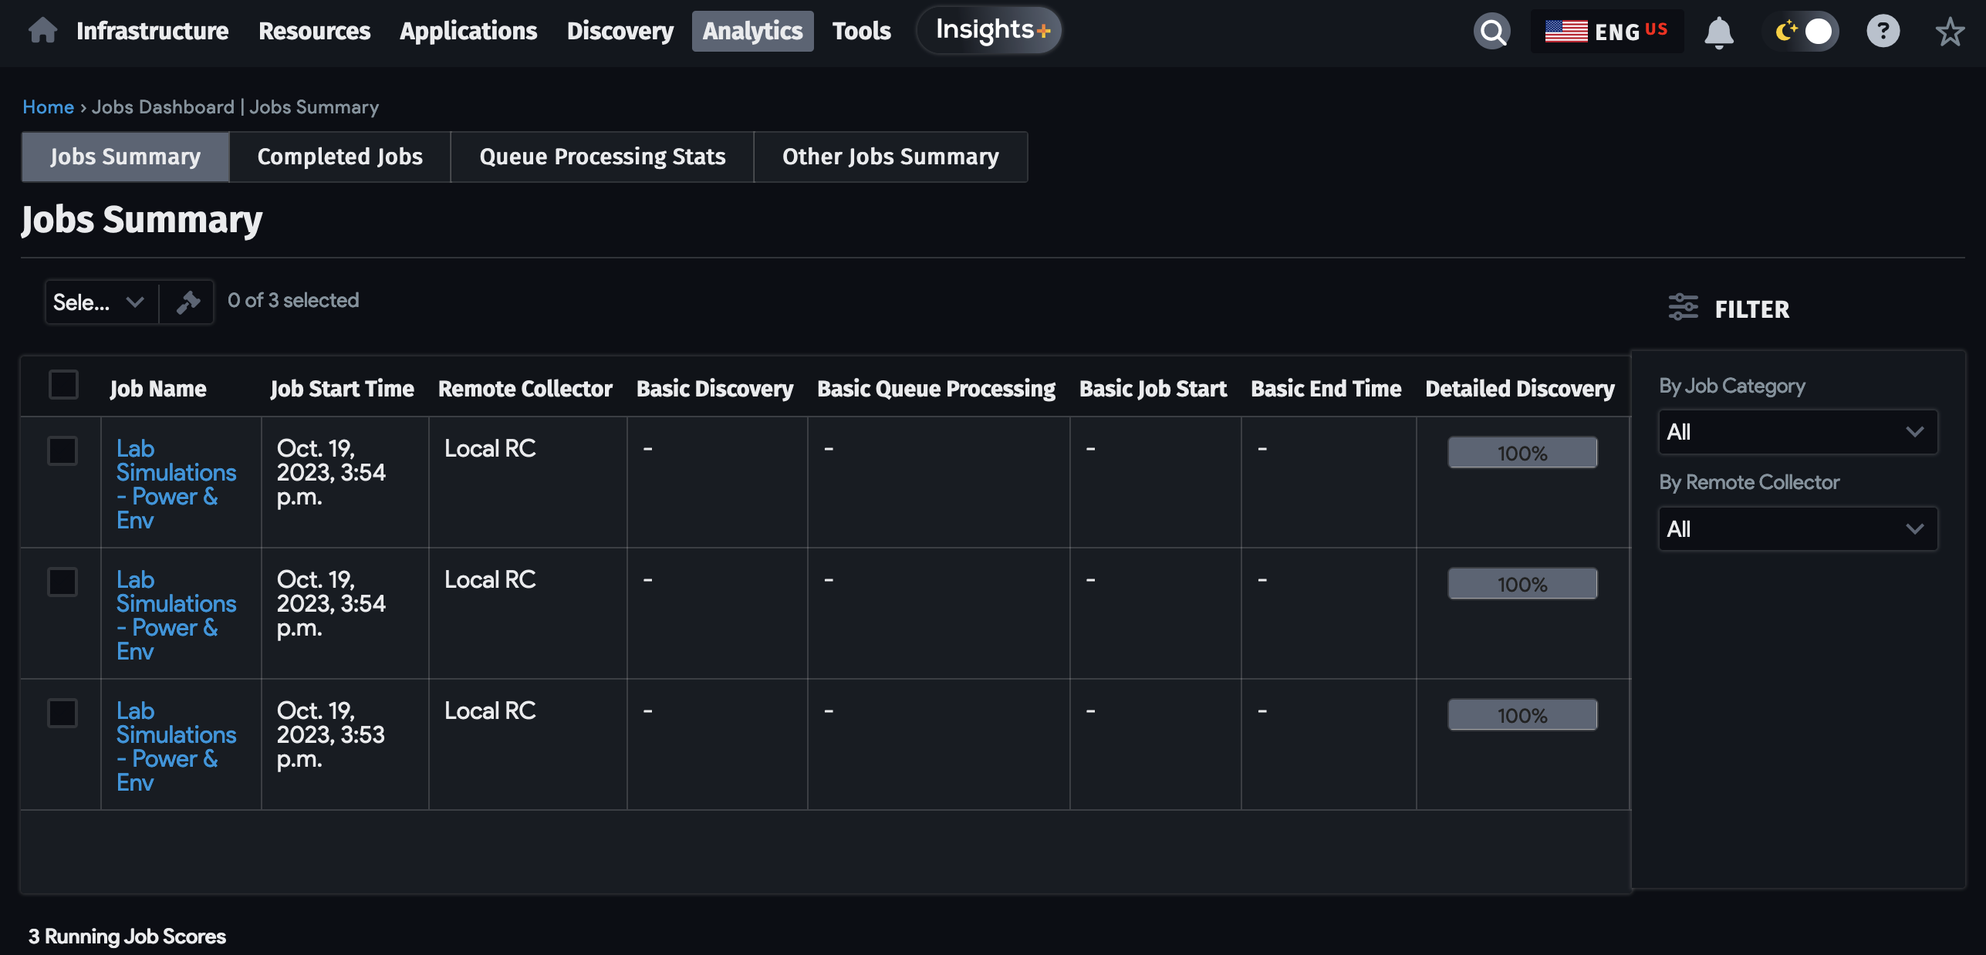Click the Basic Discovery column header

[714, 389]
